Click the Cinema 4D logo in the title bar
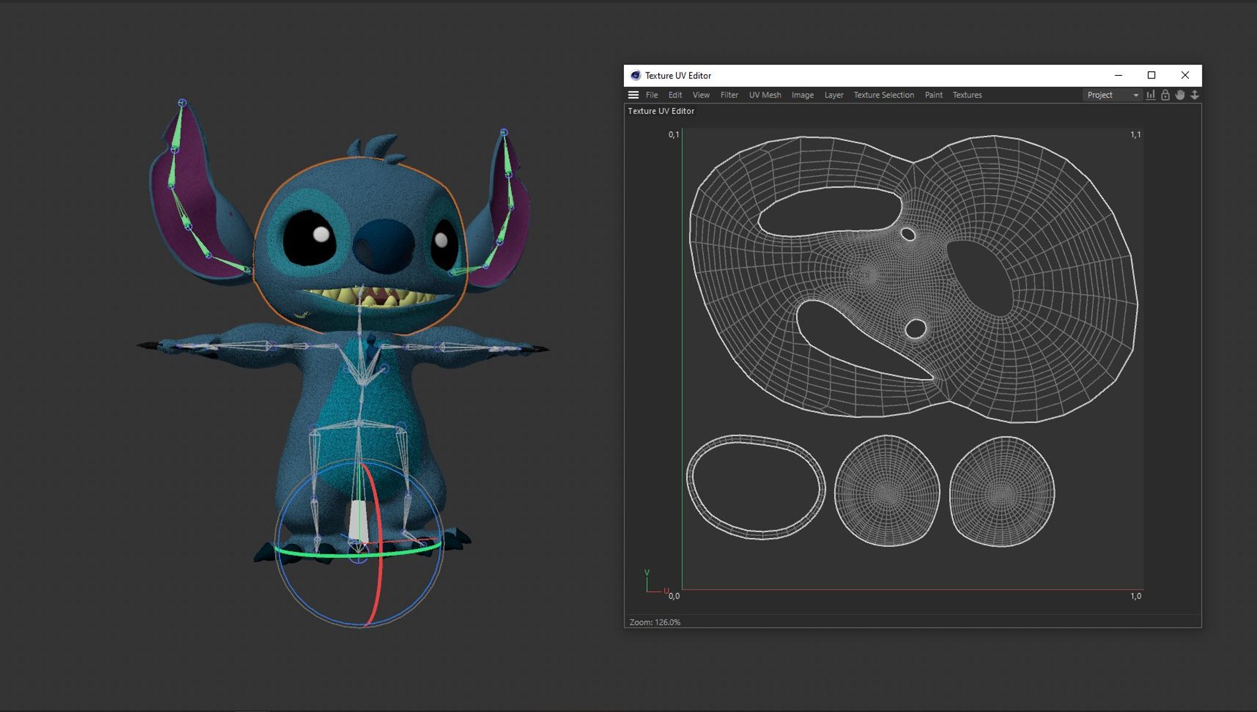This screenshot has width=1257, height=712. pyautogui.click(x=635, y=75)
